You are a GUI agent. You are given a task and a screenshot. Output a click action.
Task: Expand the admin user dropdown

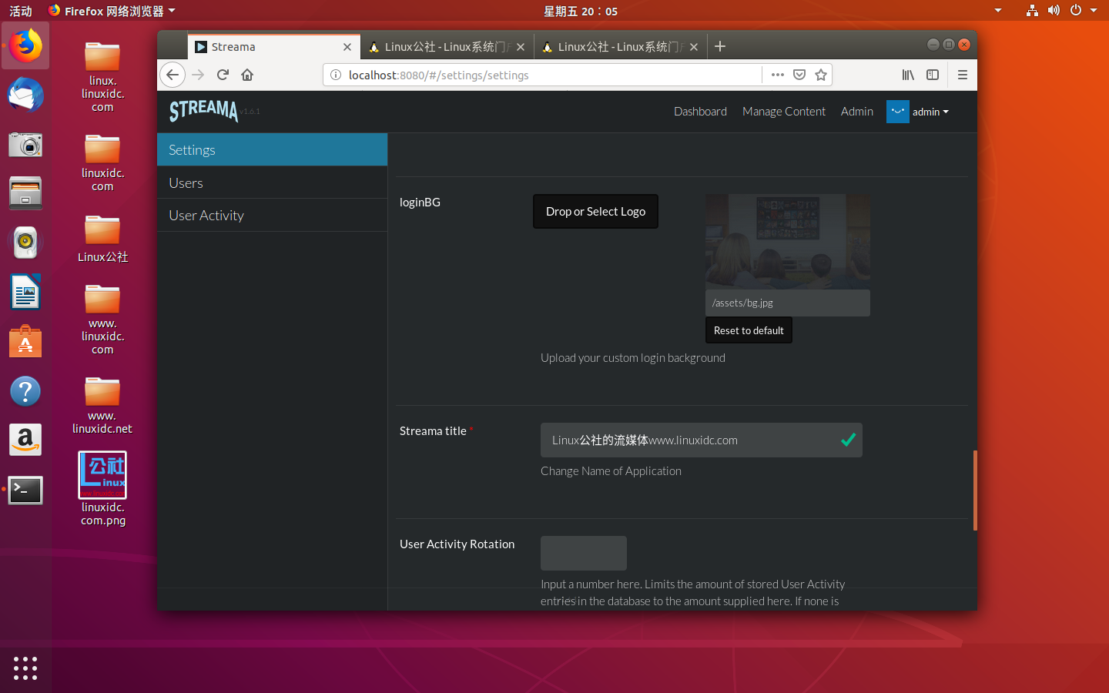click(930, 112)
